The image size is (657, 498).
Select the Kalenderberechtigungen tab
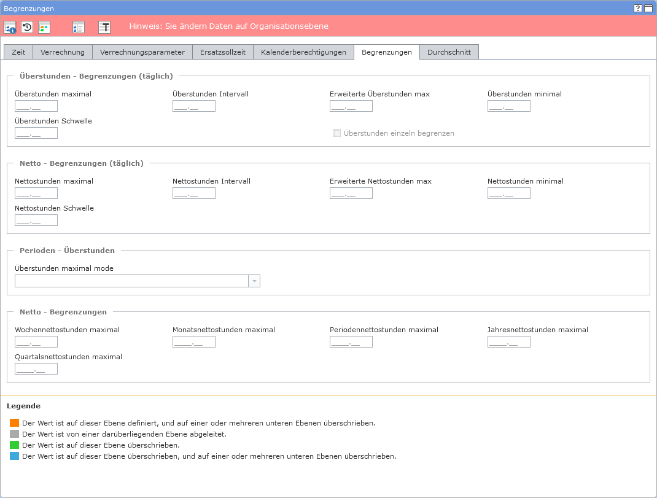[303, 52]
